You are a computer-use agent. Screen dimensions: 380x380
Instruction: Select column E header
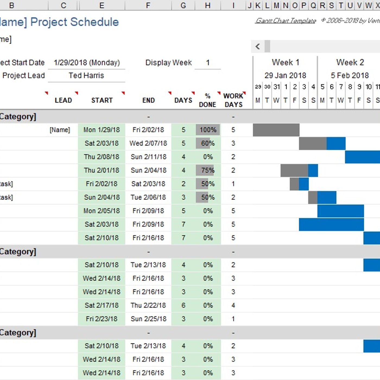tap(102, 5)
